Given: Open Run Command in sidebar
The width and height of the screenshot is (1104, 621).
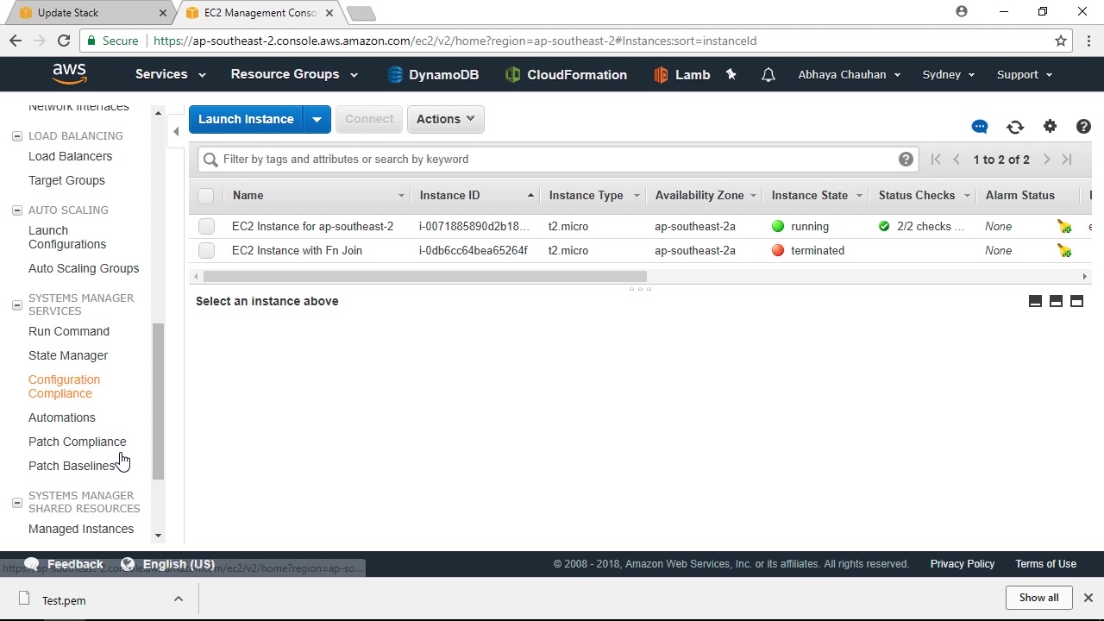Looking at the screenshot, I should 69,331.
